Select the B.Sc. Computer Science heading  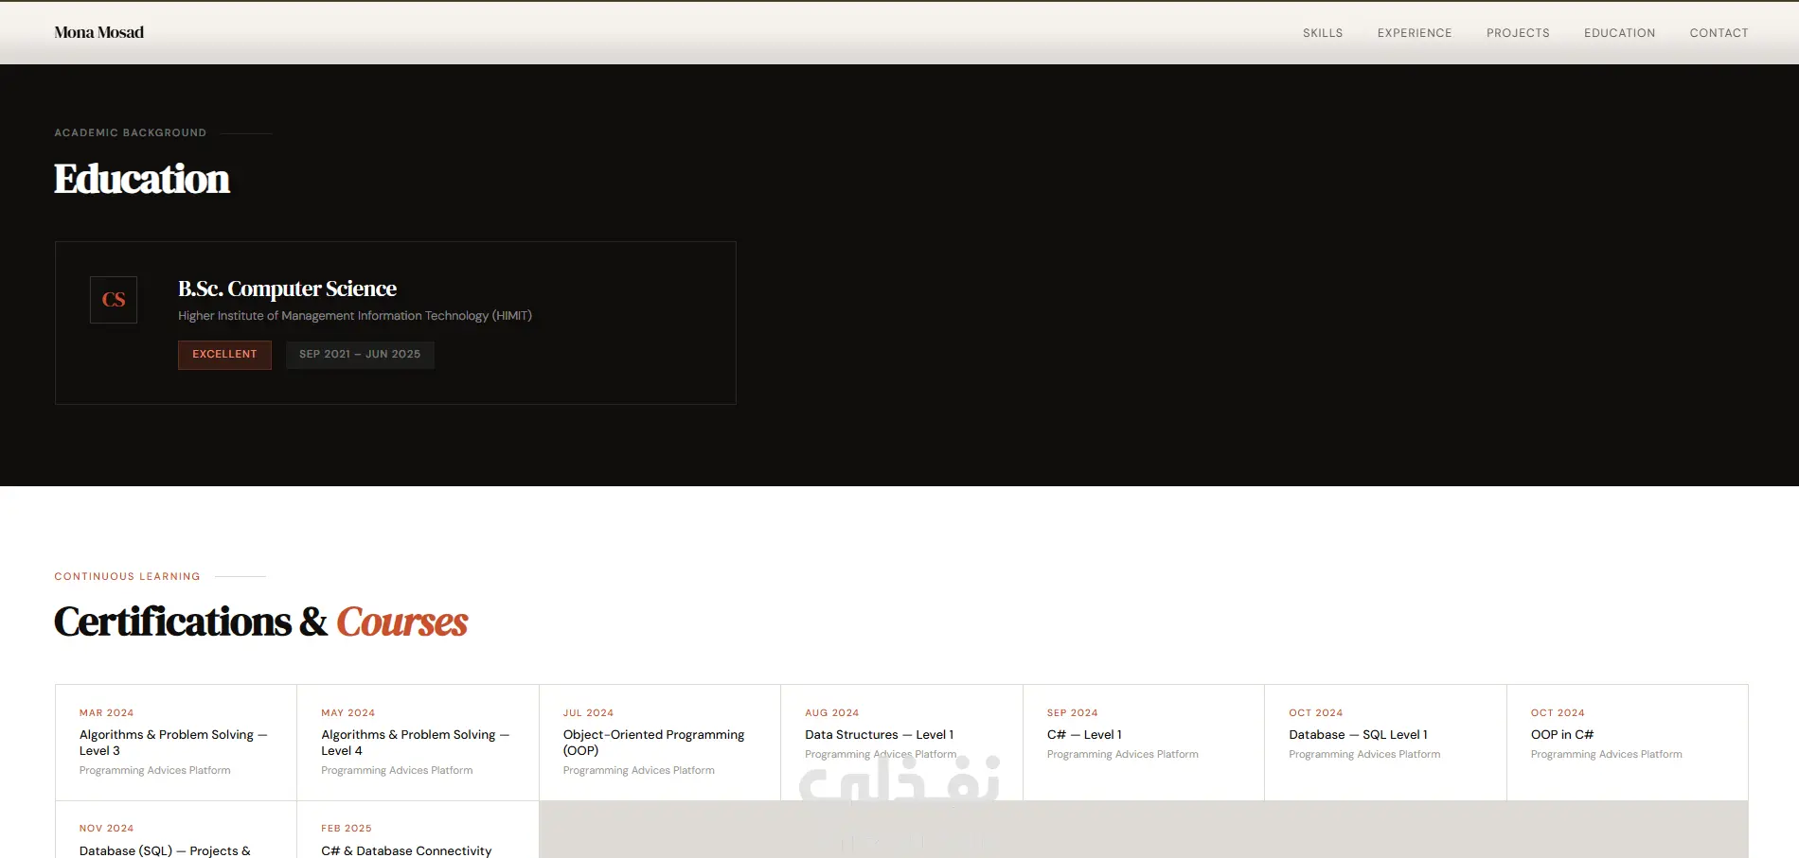287,289
